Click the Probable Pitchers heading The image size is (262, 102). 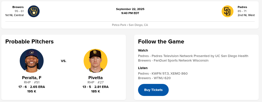(x=29, y=42)
